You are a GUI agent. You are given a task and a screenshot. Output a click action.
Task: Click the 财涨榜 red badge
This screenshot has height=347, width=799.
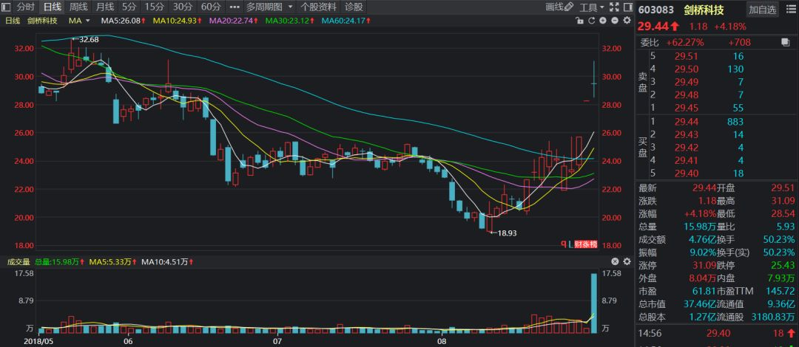pyautogui.click(x=585, y=244)
